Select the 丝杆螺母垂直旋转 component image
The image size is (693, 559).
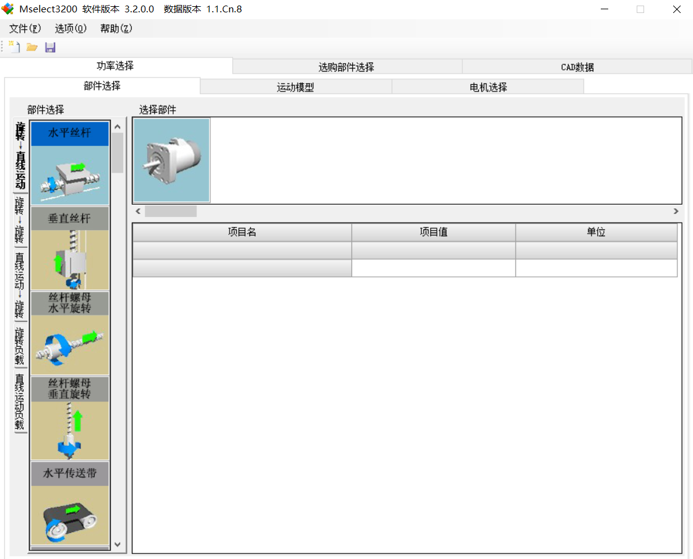[70, 430]
